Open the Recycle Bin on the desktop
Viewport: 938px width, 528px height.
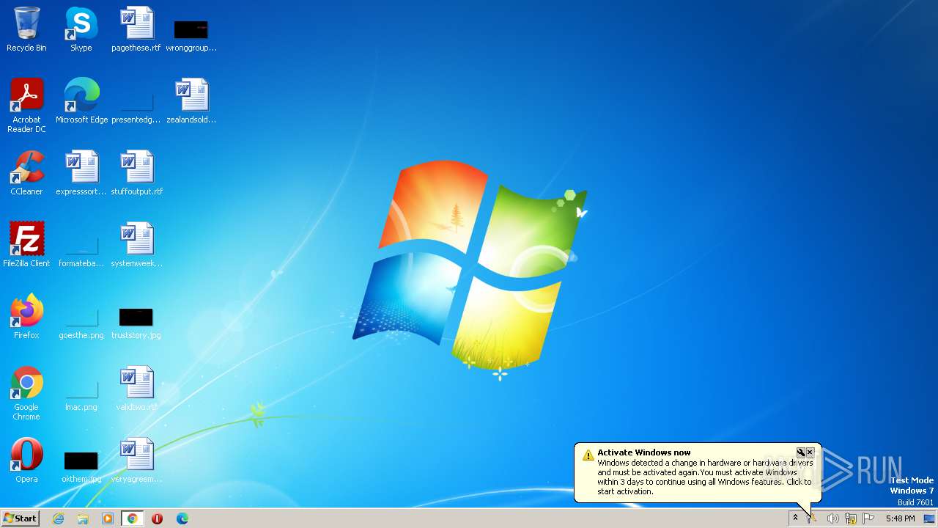(x=26, y=30)
